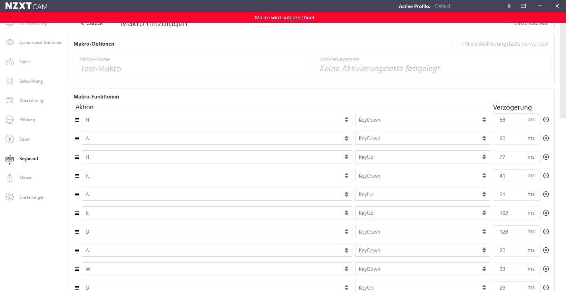The image size is (566, 293).
Task: Expand the KeyDown dropdown in first row
Action: click(x=422, y=120)
